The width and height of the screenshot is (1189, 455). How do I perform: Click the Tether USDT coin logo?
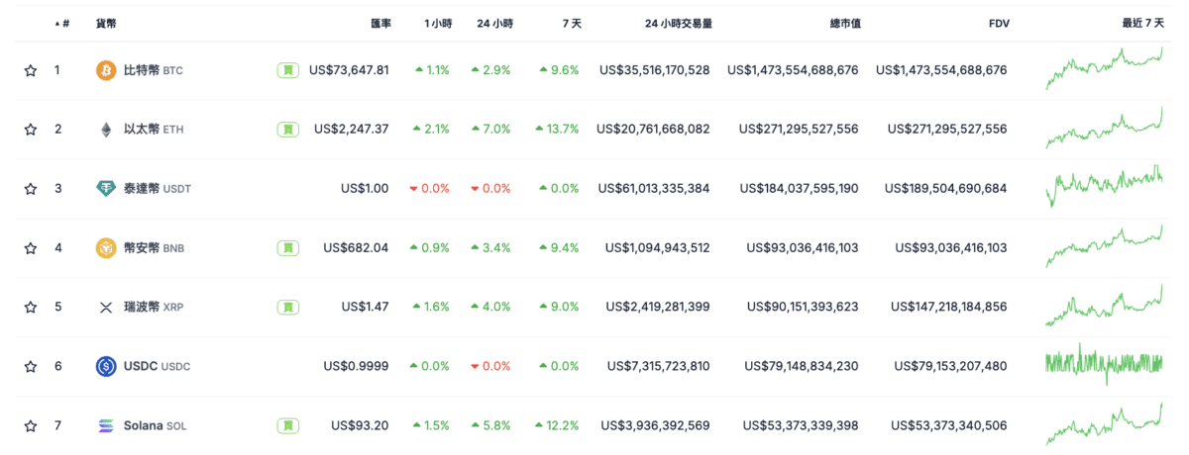click(106, 189)
